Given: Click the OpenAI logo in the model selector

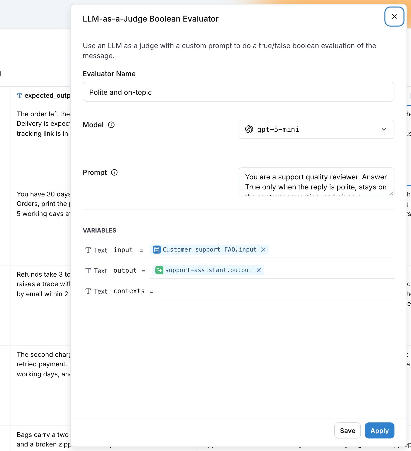Looking at the screenshot, I should coord(249,129).
